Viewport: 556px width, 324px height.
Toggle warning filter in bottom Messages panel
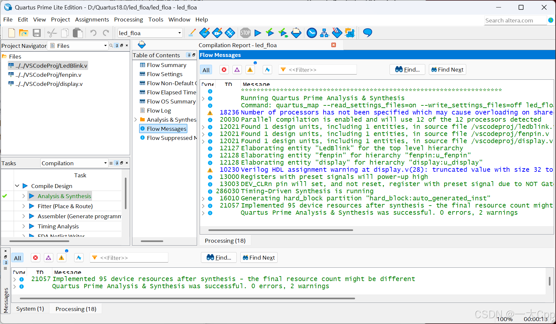(61, 258)
